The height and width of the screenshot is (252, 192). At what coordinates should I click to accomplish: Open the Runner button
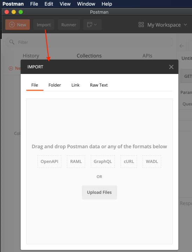coord(69,25)
